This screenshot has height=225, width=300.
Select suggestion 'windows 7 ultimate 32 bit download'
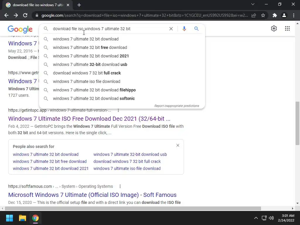tap(122, 39)
